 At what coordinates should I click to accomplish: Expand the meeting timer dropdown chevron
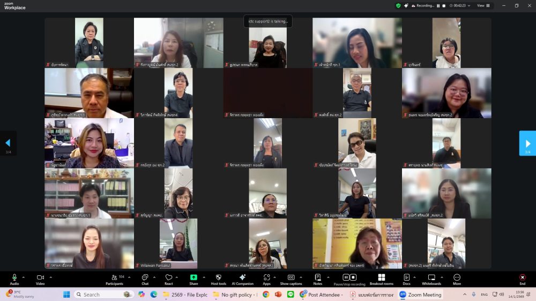[x=469, y=6]
